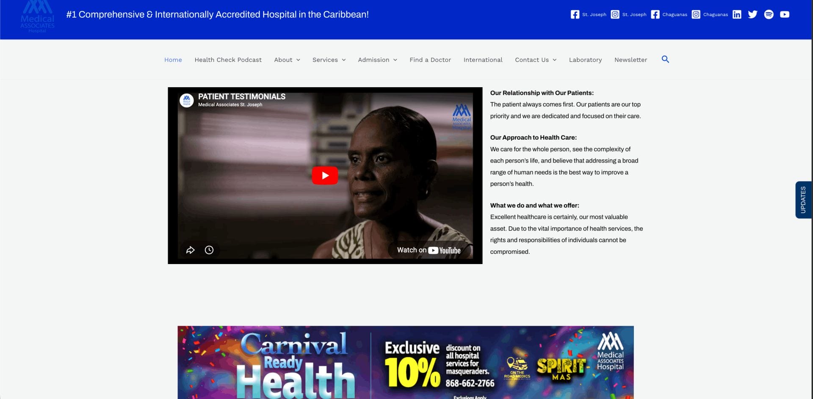
Task: Open the Laboratory menu item
Action: 585,60
